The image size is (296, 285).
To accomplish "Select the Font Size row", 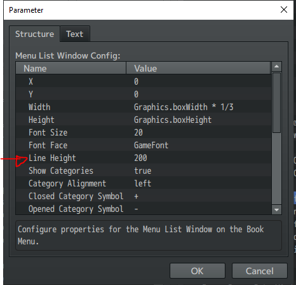I will pyautogui.click(x=144, y=132).
